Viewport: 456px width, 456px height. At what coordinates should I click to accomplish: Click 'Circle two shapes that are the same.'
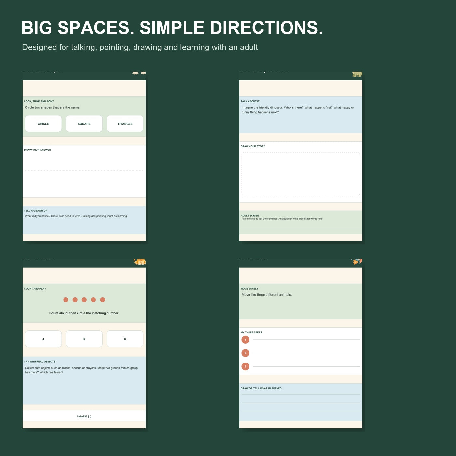53,107
